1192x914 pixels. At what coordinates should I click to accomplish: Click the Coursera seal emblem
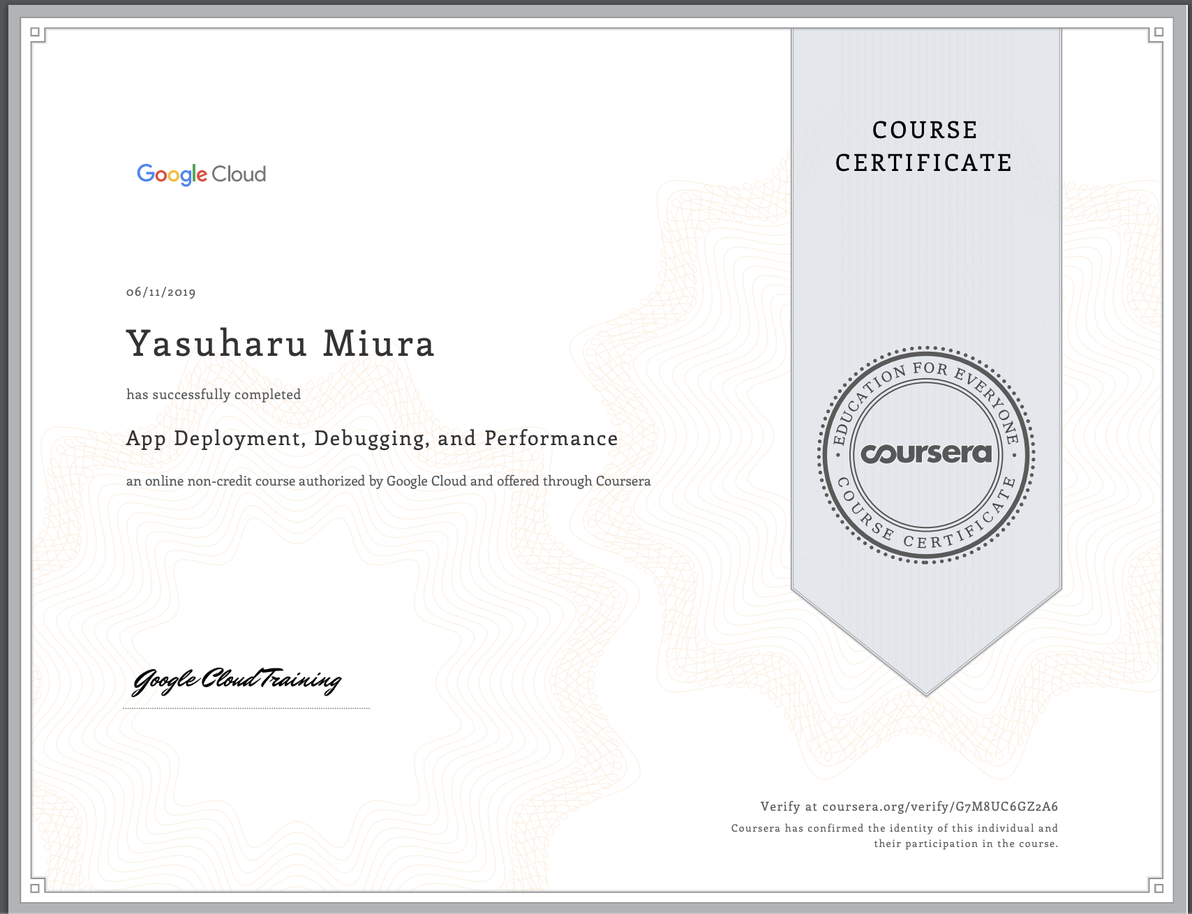tap(925, 454)
